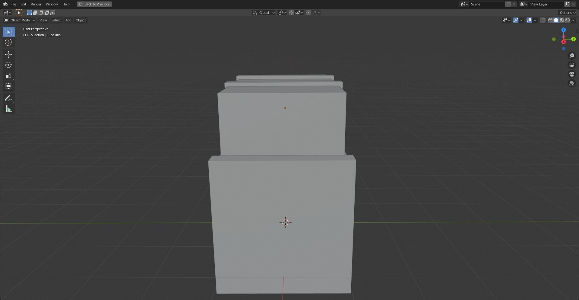Image resolution: width=579 pixels, height=300 pixels.
Task: Open the Render menu
Action: click(x=36, y=4)
